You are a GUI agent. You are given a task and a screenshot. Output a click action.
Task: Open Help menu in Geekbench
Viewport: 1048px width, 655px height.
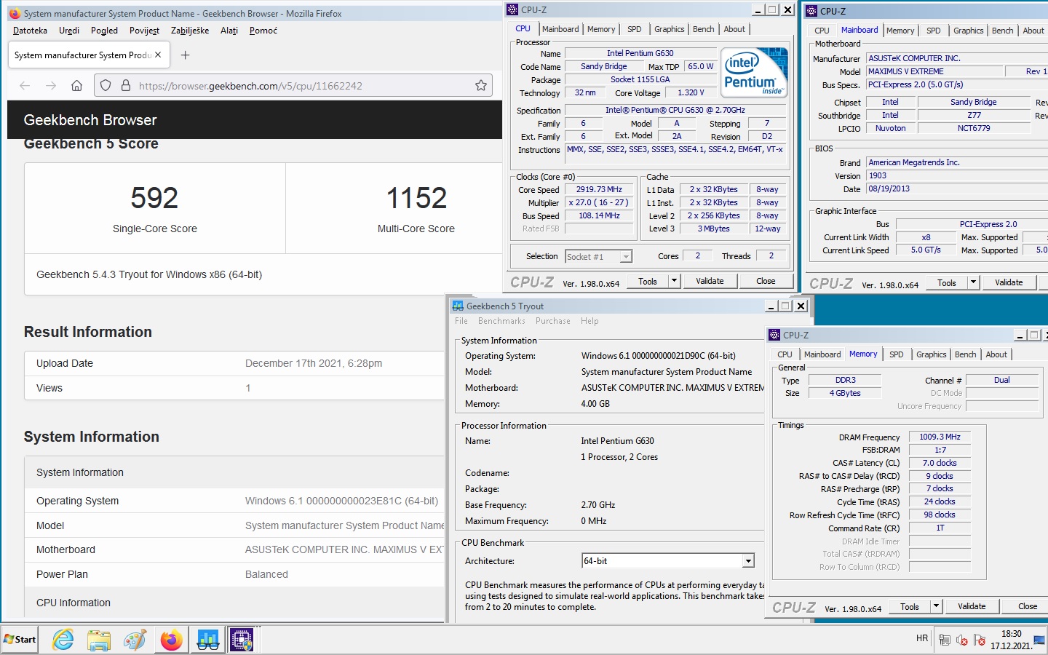click(x=589, y=321)
